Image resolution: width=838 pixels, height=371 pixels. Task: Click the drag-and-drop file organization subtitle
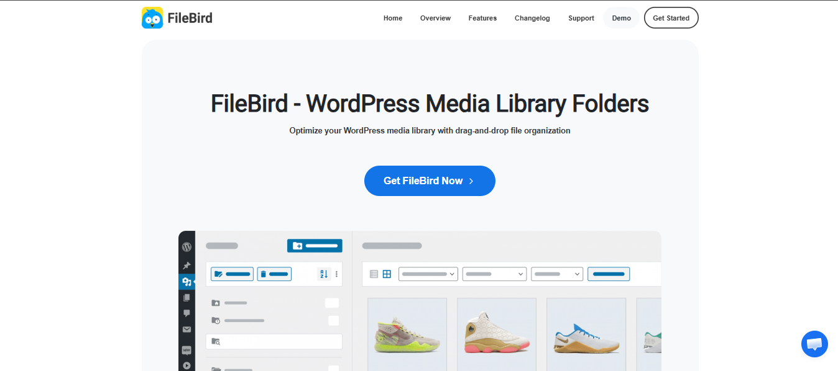tap(430, 131)
